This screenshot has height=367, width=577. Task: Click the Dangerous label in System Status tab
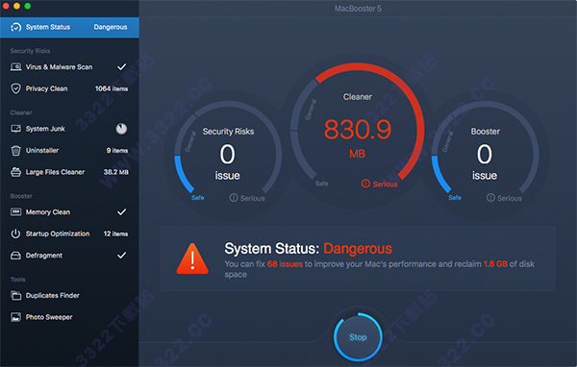pyautogui.click(x=111, y=27)
